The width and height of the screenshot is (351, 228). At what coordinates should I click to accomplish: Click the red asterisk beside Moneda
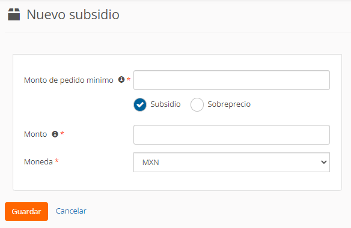57,160
